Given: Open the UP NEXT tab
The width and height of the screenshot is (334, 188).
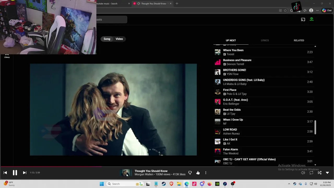Looking at the screenshot, I should point(231,40).
